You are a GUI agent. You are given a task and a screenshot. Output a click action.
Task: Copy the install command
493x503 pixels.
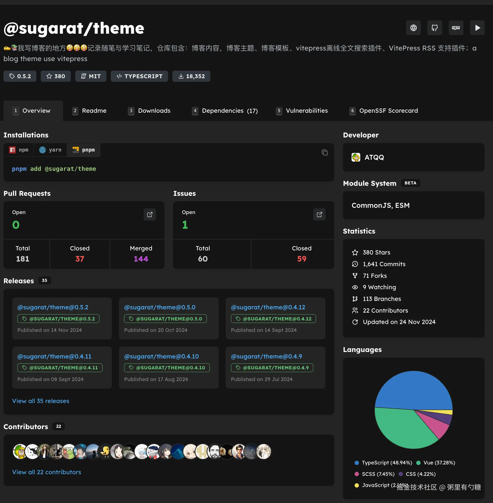(325, 152)
